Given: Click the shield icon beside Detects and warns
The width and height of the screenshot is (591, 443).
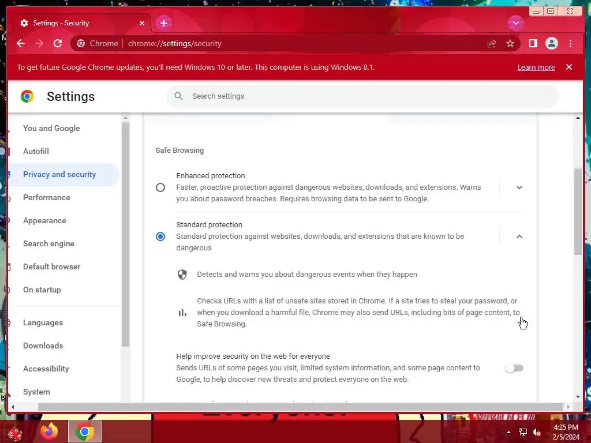Looking at the screenshot, I should point(182,274).
